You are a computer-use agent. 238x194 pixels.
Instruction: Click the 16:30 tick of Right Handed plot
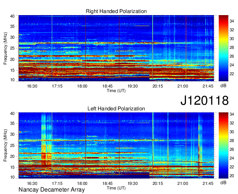coord(32,86)
